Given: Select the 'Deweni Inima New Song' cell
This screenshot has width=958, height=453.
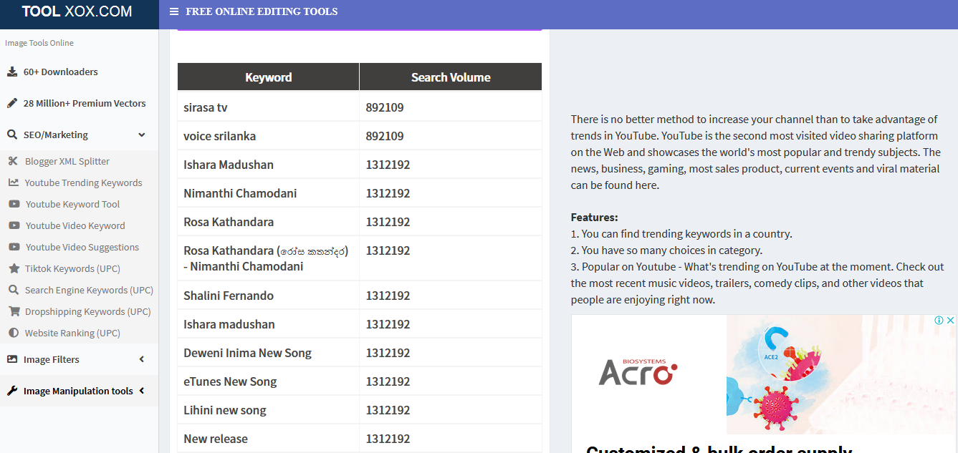Looking at the screenshot, I should (x=269, y=353).
